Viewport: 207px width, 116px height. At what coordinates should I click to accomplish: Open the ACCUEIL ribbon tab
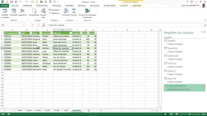(15, 6)
